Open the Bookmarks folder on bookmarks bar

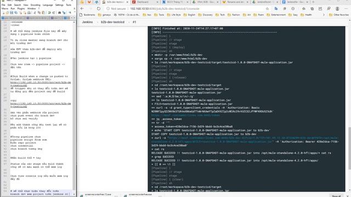tap(87, 15)
